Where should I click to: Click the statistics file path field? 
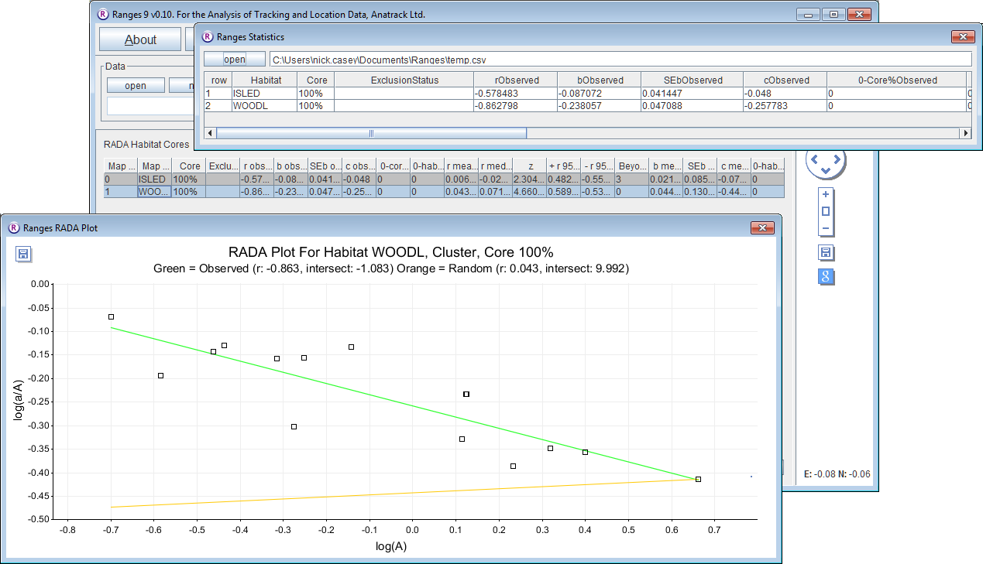click(620, 60)
